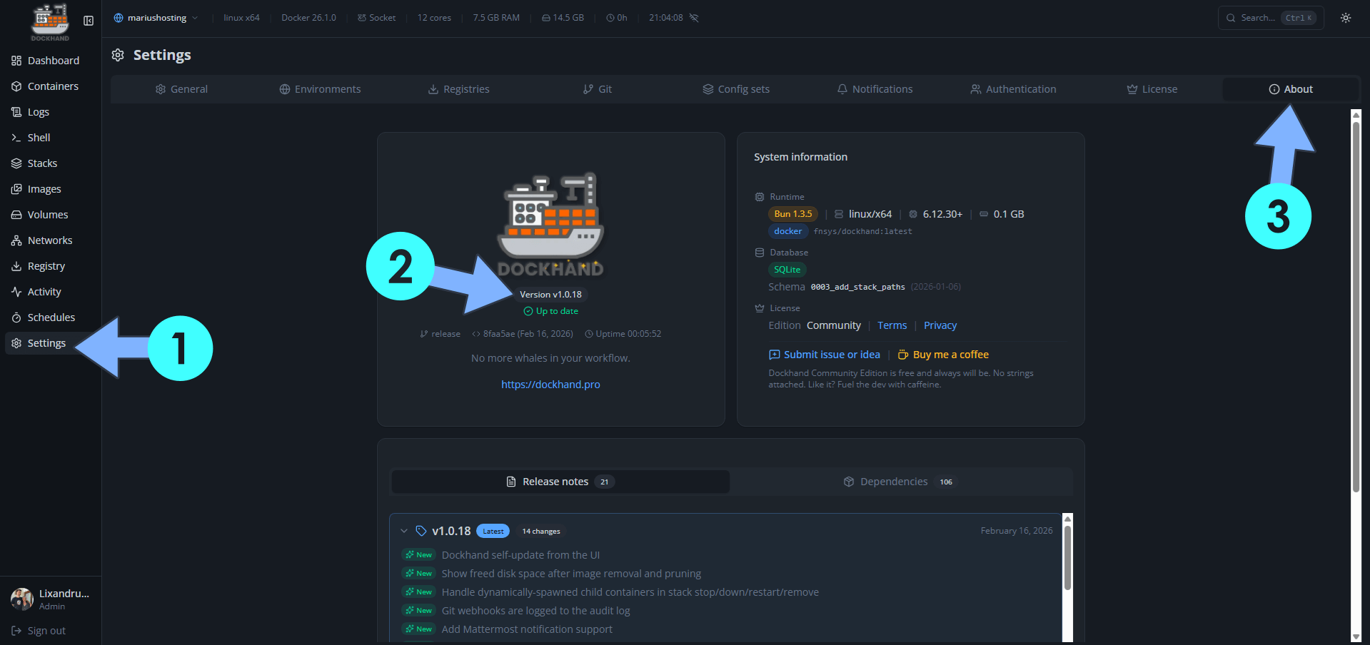Viewport: 1370px width, 645px height.
Task: Open the Volumes section
Action: 46,214
